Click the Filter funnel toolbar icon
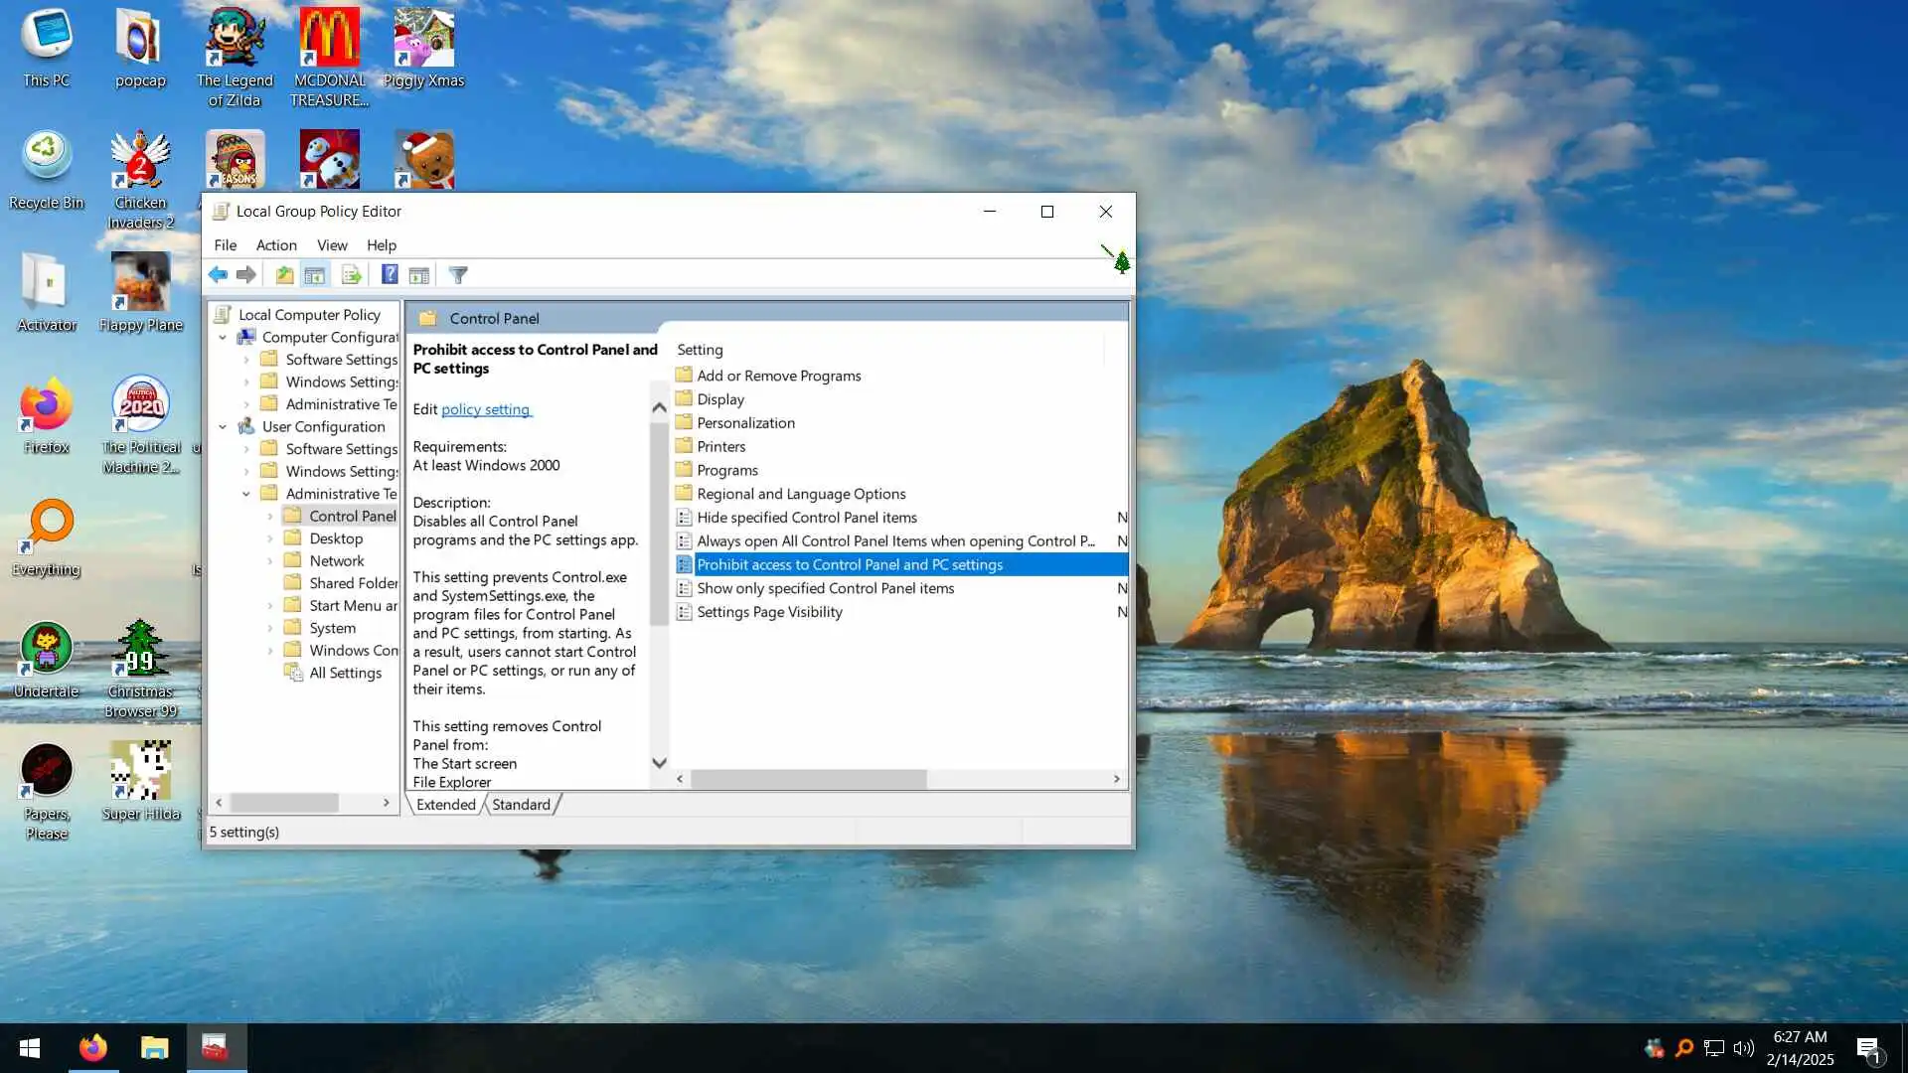Screen dimensions: 1908x1073 click(x=458, y=275)
